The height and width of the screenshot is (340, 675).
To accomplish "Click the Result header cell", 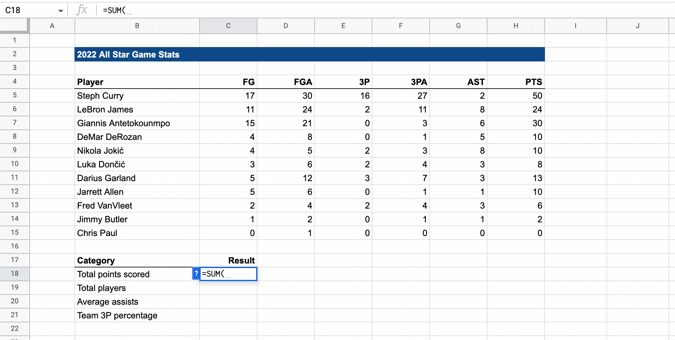I will [x=228, y=261].
